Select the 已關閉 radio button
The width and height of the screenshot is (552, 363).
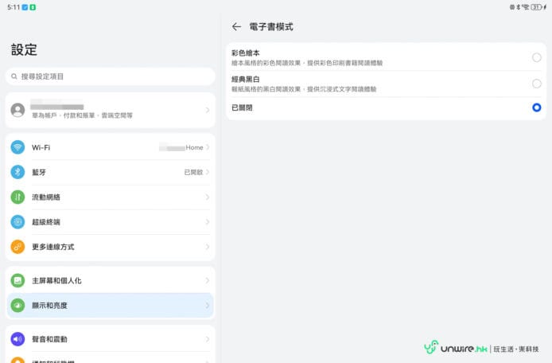tap(536, 107)
